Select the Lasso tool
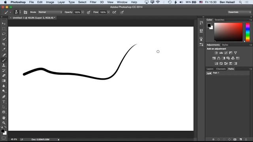 [x=4, y=34]
